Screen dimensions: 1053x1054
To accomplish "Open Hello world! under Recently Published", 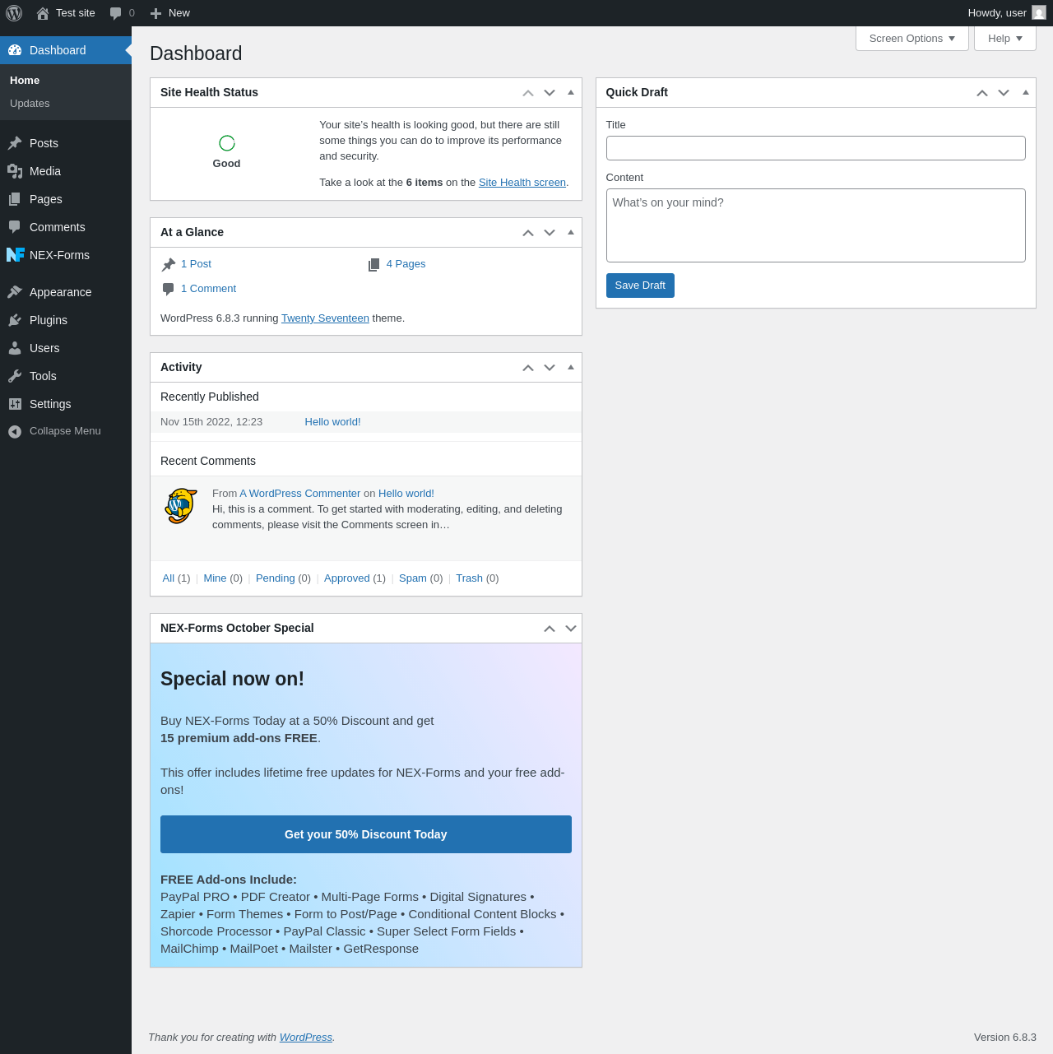I will pyautogui.click(x=332, y=422).
